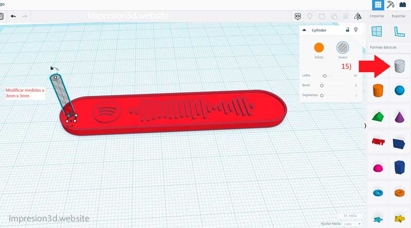The height and width of the screenshot is (228, 411).
Task: Open the Formas básicas shape library dropdown
Action: [x=388, y=47]
